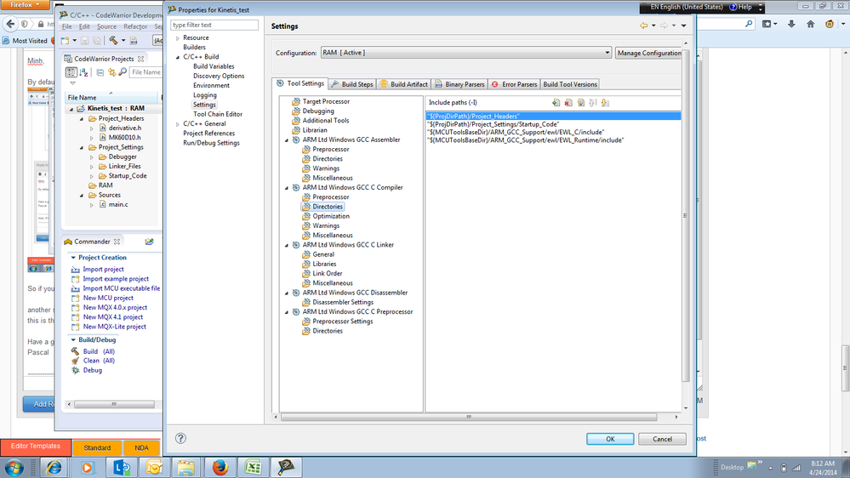
Task: Collapse ARM Ltd Windows GCC C Preprocessor node
Action: pos(287,311)
